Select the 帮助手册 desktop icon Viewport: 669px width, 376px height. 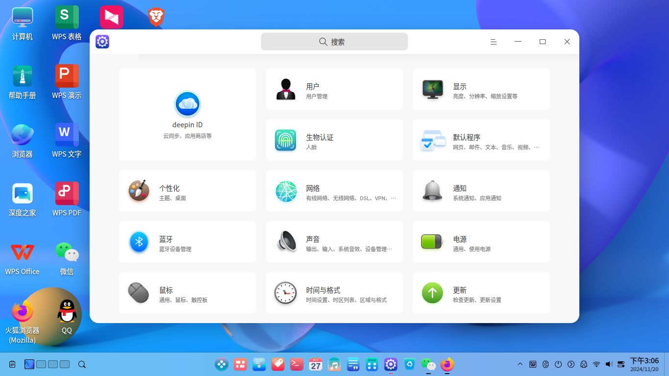pyautogui.click(x=23, y=82)
